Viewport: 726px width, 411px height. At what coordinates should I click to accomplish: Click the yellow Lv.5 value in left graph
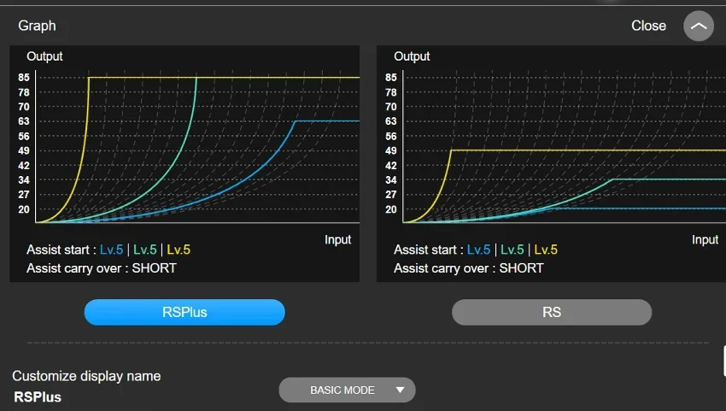tap(179, 250)
